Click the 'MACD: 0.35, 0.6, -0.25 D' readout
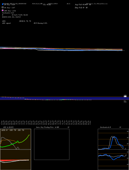 click(11, 17)
